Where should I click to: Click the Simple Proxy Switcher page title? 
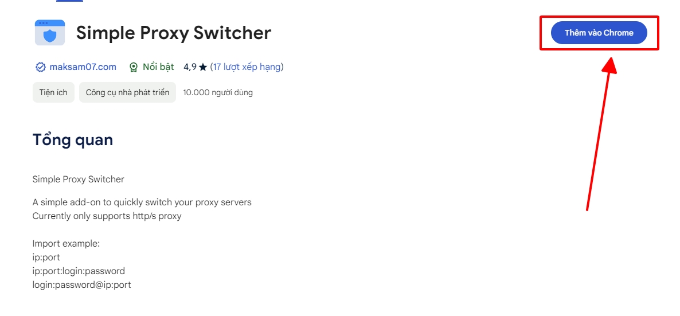tap(173, 33)
